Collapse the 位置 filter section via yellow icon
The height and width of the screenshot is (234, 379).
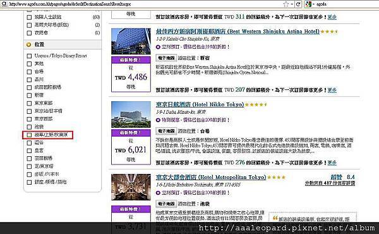tap(29, 44)
